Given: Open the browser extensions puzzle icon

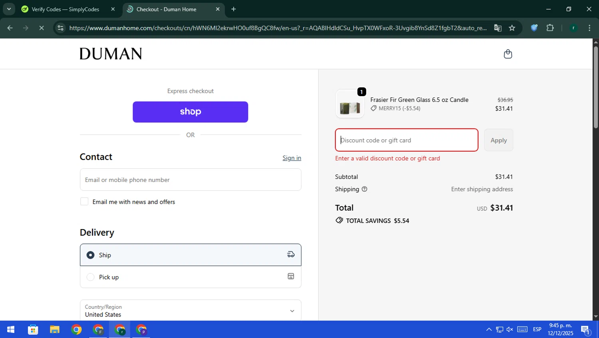Looking at the screenshot, I should (550, 28).
